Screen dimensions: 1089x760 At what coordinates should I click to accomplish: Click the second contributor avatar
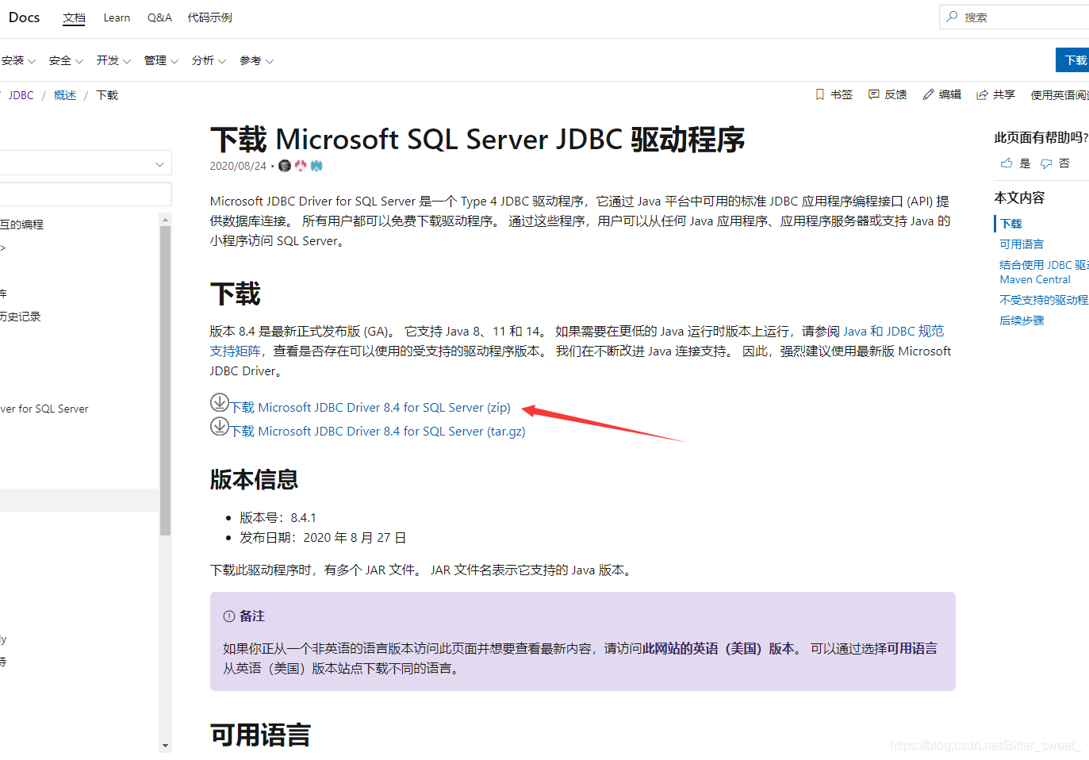tap(301, 166)
